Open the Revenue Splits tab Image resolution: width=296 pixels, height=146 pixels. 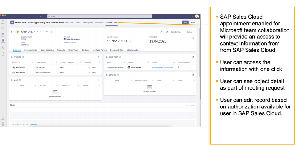[x=30, y=50]
